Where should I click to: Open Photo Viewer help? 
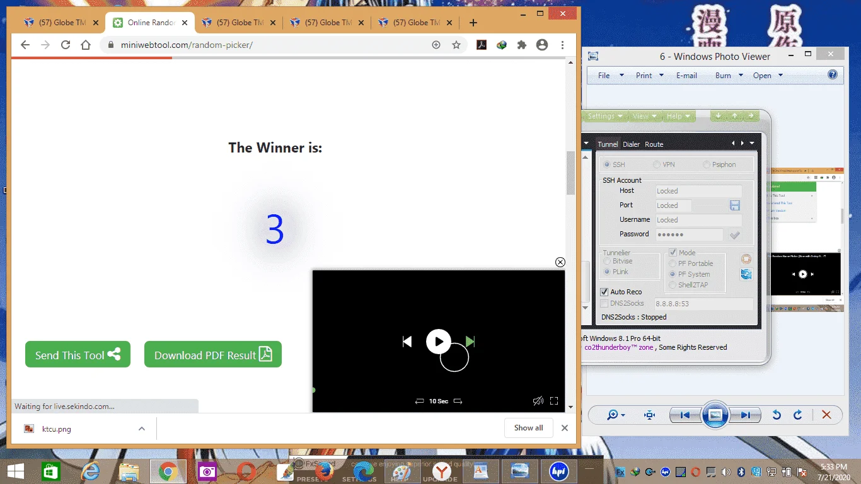[x=833, y=74]
